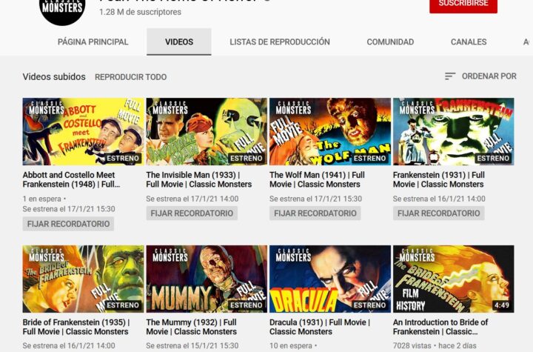Open Frankenstein (1931) Full Movie title link

(439, 179)
